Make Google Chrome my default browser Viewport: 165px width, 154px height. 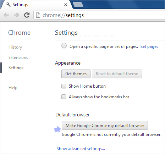point(105,125)
